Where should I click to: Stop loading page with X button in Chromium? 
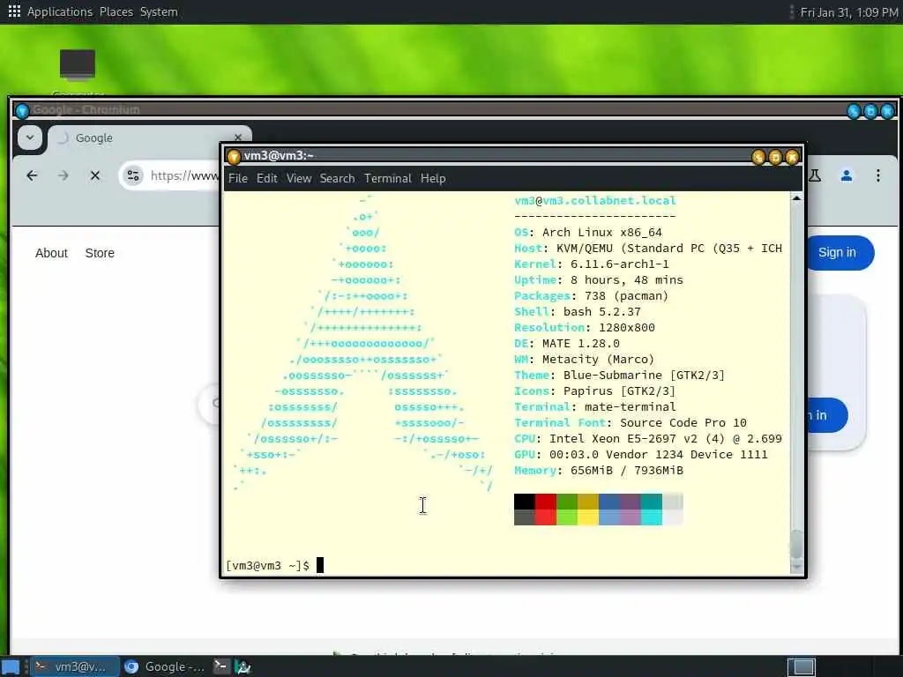point(95,175)
